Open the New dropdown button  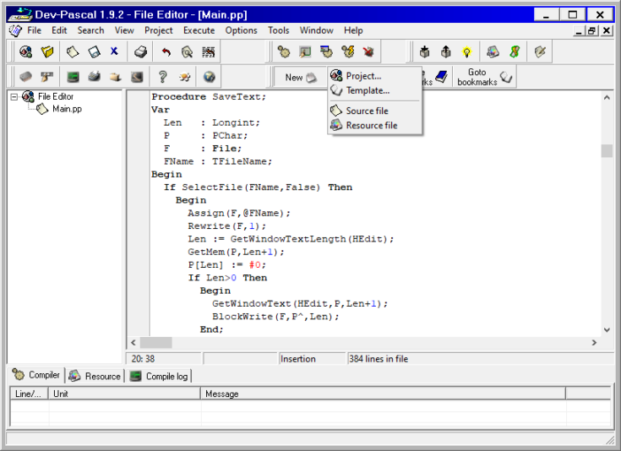tap(299, 77)
